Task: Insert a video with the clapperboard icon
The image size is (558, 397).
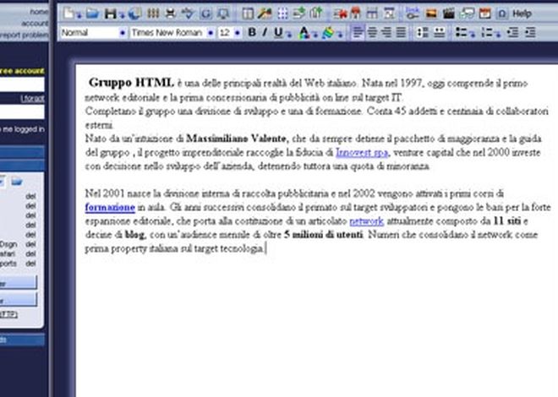Action: click(449, 14)
